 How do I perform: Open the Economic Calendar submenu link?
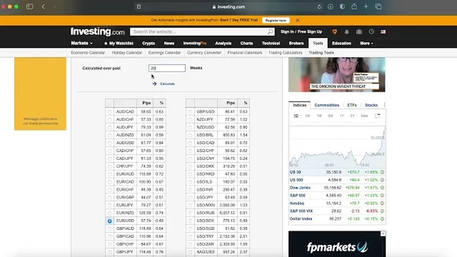88,52
